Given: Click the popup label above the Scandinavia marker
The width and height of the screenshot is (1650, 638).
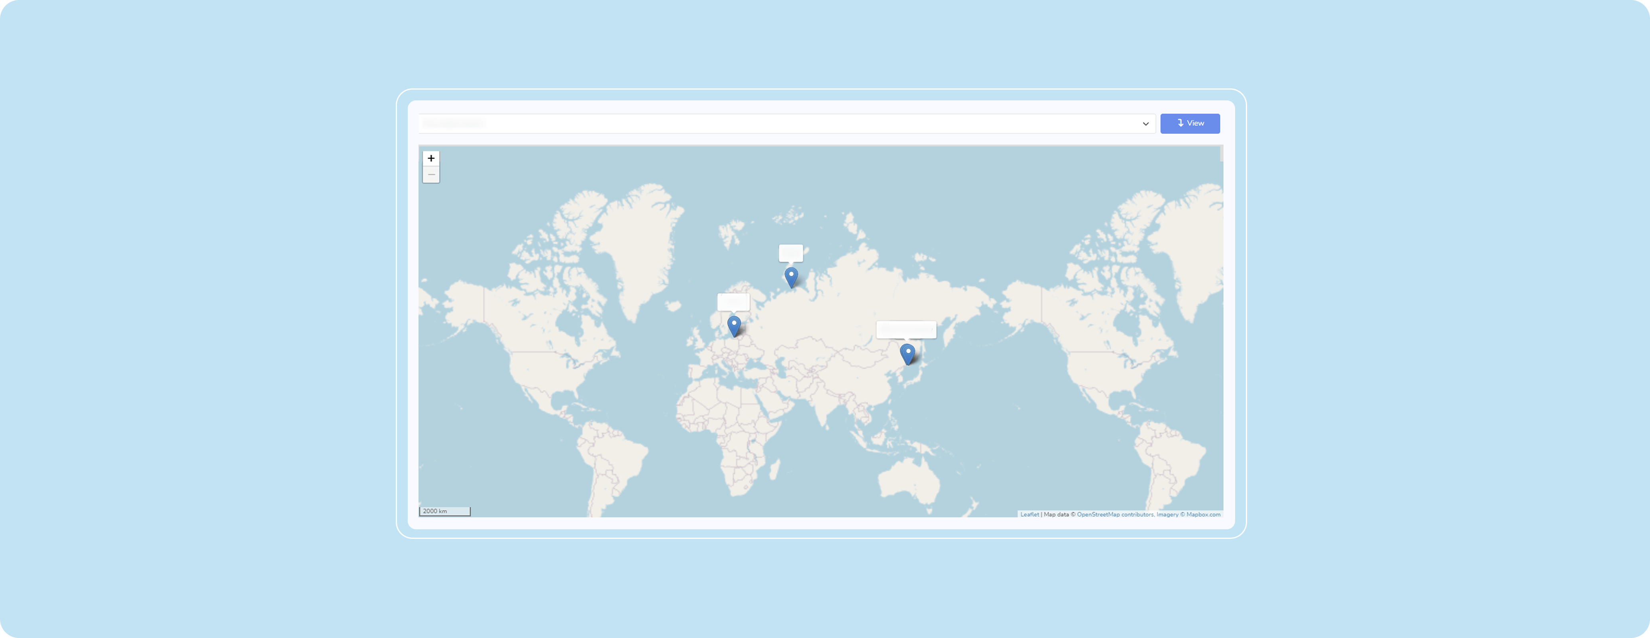Looking at the screenshot, I should pos(733,302).
